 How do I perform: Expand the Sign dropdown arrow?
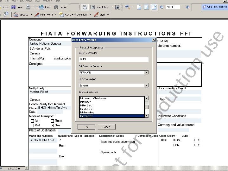tap(108, 15)
